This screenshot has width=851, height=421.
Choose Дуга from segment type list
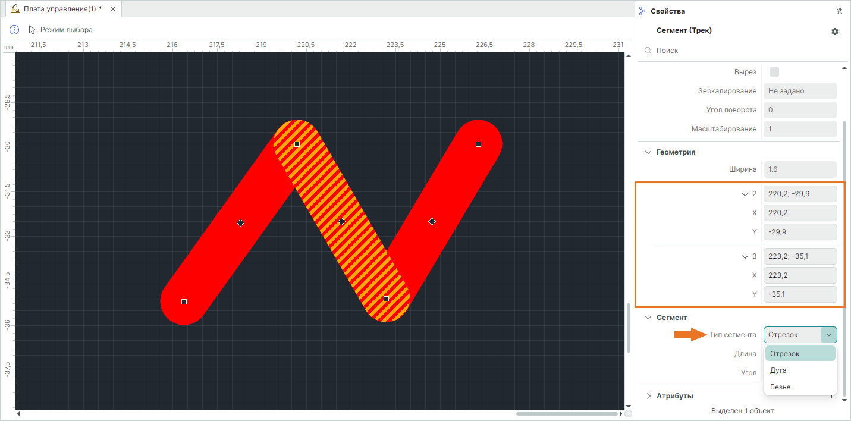click(x=778, y=370)
